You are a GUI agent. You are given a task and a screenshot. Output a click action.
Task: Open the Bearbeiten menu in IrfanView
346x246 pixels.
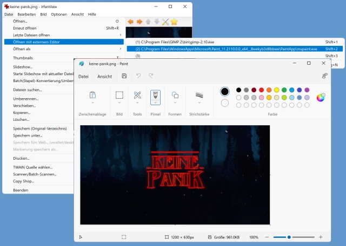pos(25,14)
